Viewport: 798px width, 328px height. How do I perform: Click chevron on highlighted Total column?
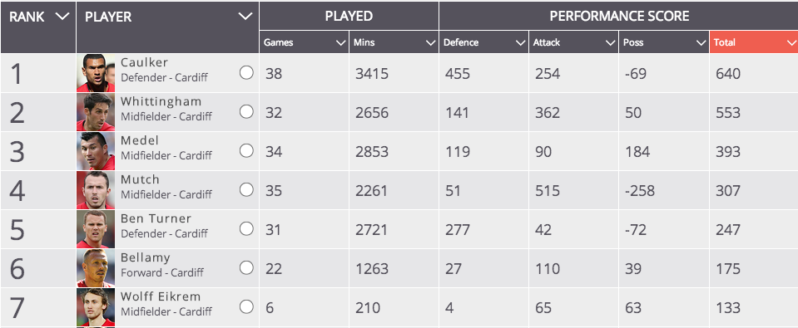791,43
